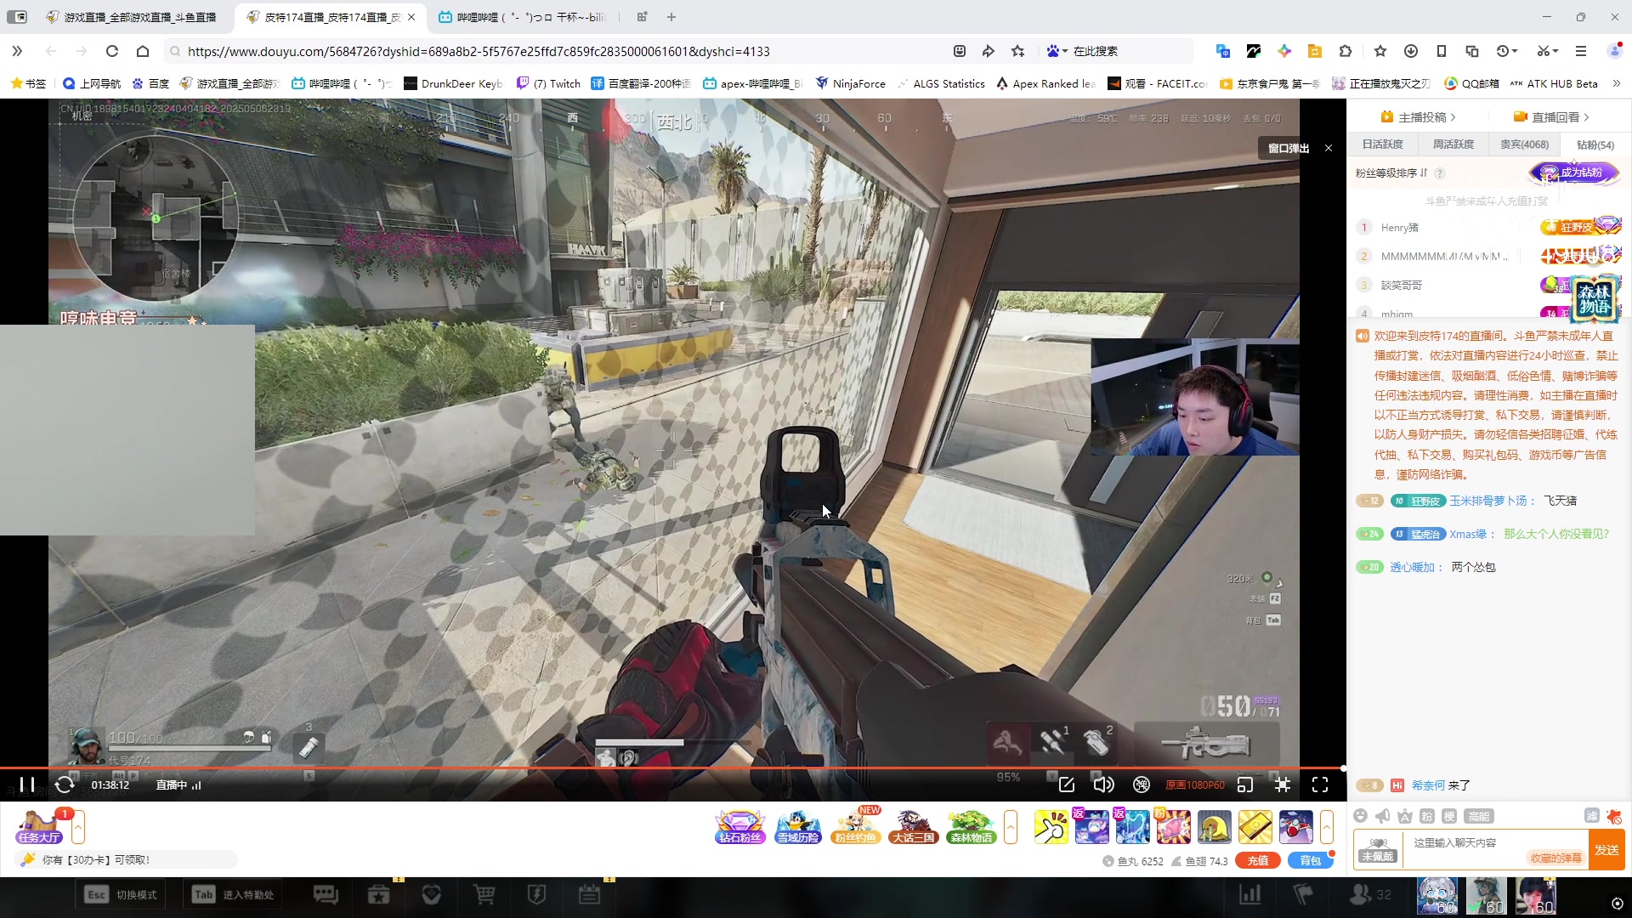1632x918 pixels.
Task: Open 粉丝钓鱼 activity icon
Action: coord(856,826)
